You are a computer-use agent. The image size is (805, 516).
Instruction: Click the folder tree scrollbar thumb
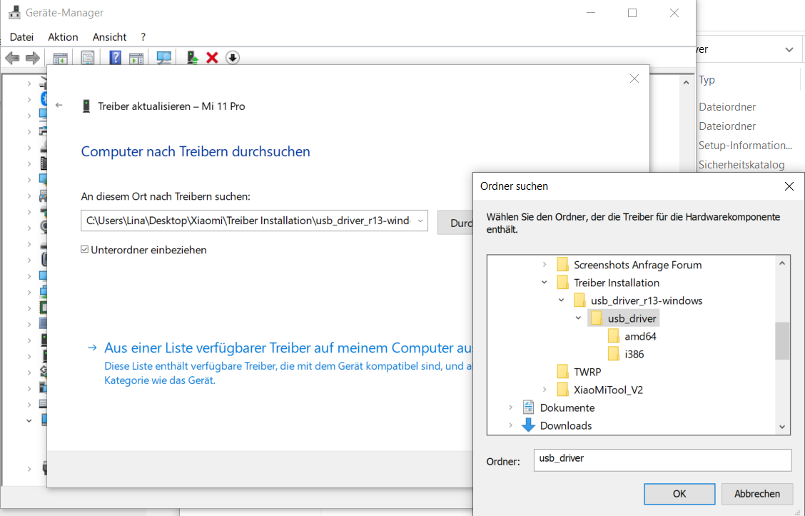point(782,340)
